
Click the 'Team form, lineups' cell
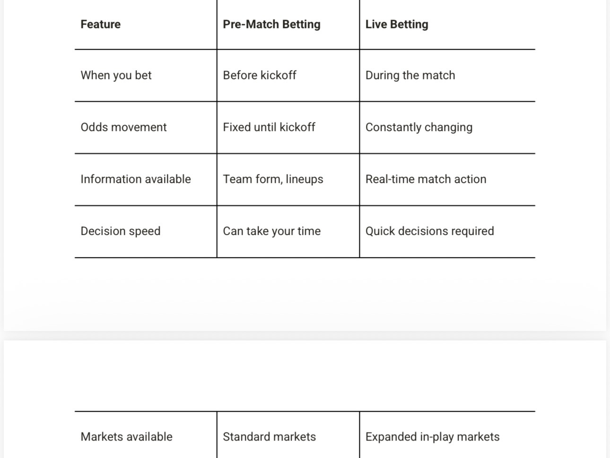tap(273, 179)
